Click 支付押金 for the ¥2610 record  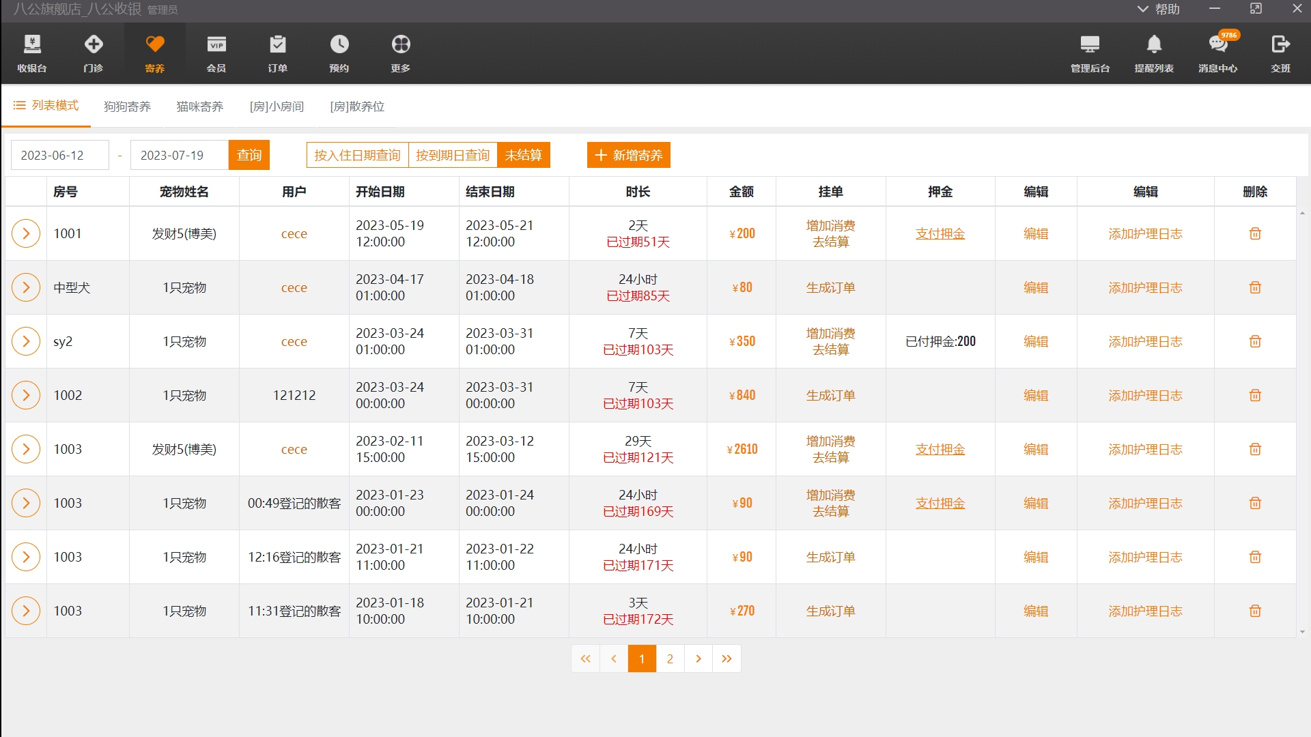[x=940, y=449]
